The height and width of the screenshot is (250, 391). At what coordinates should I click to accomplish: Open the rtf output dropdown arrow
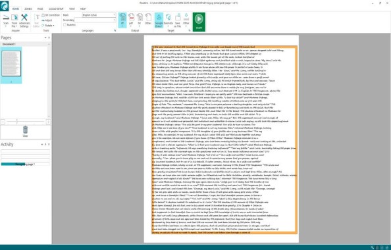click(122, 26)
